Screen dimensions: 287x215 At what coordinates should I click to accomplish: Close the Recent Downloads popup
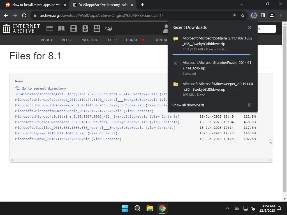tap(250, 27)
